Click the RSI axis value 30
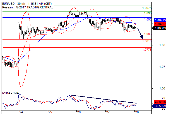This screenshot has width=171, height=120. [x=163, y=109]
